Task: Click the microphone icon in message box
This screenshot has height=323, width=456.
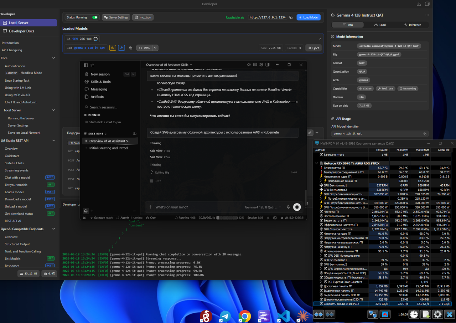Action: pyautogui.click(x=288, y=207)
